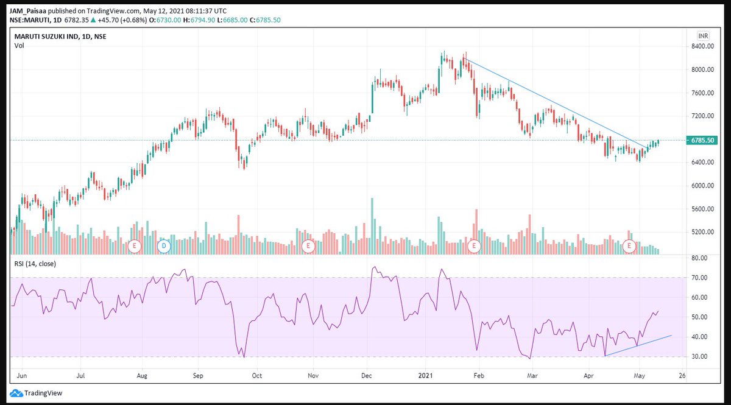Open the earnings marker E between Jul and Aug
Screen dimensions: 731x405
click(136, 246)
